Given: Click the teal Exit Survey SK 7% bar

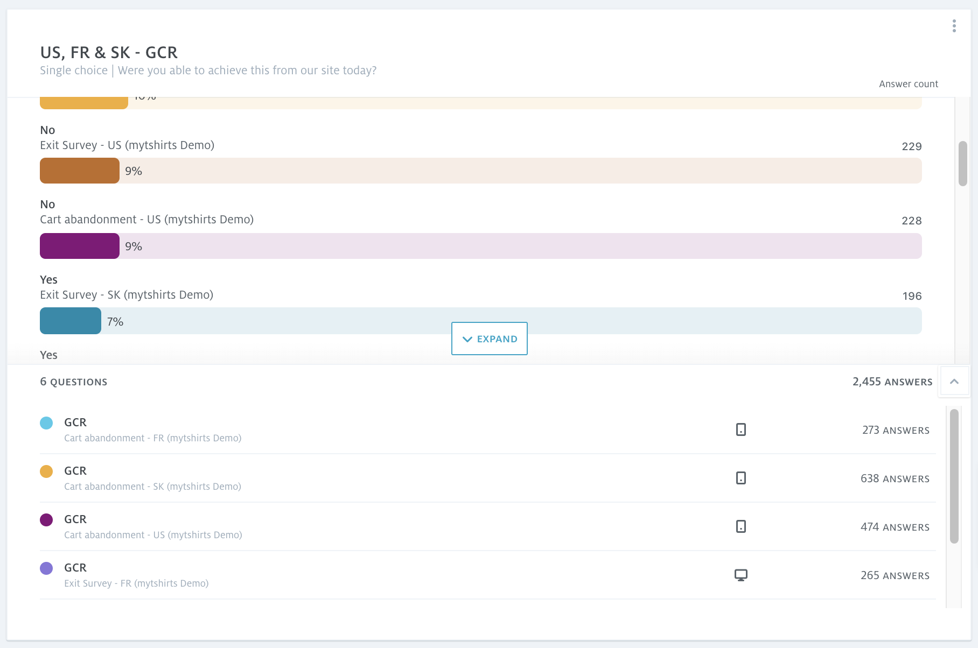Looking at the screenshot, I should tap(71, 321).
